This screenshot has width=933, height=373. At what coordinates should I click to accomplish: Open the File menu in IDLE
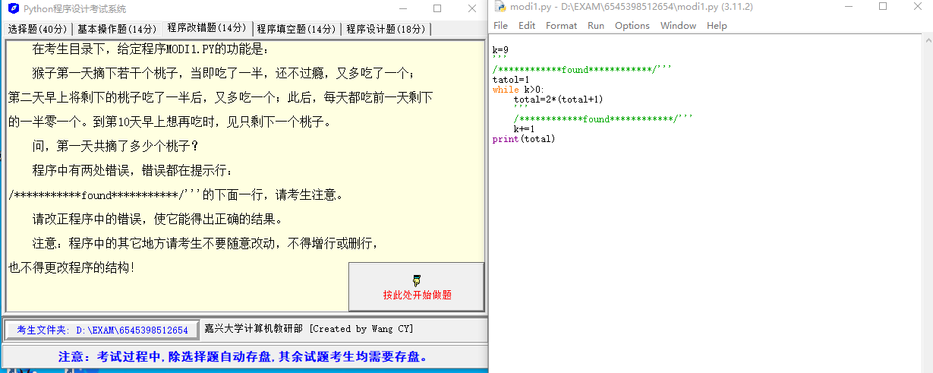[500, 25]
